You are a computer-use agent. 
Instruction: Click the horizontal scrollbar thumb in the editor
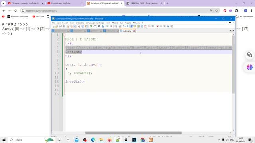[x=133, y=133]
